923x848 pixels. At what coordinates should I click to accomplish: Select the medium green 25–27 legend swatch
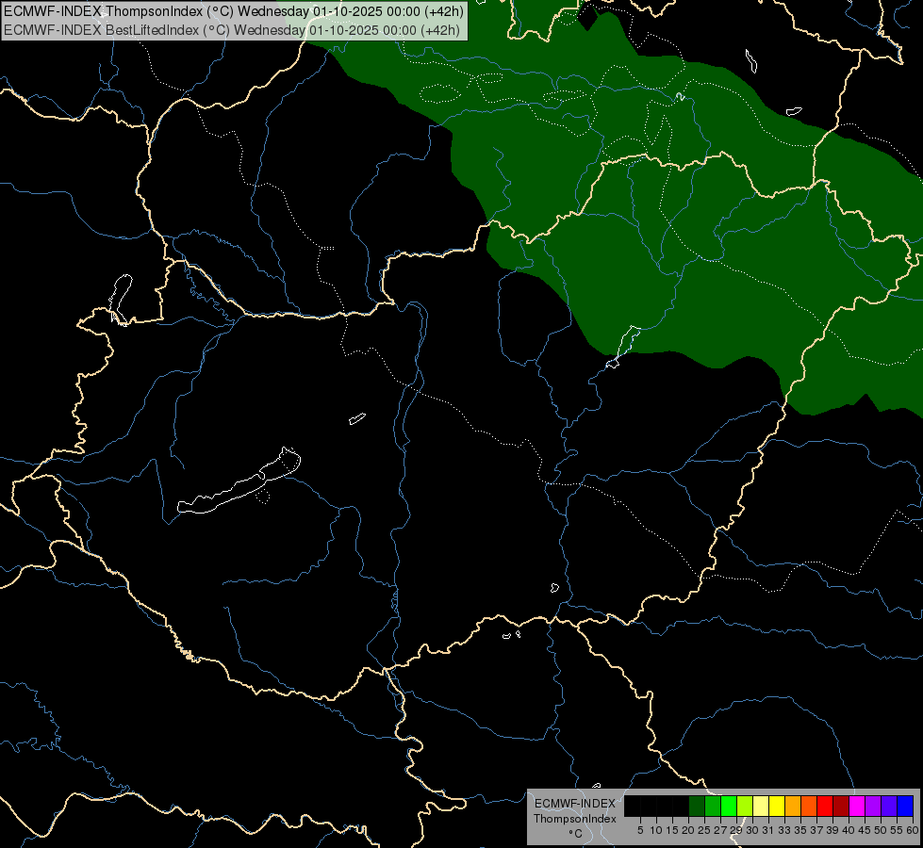coord(712,806)
